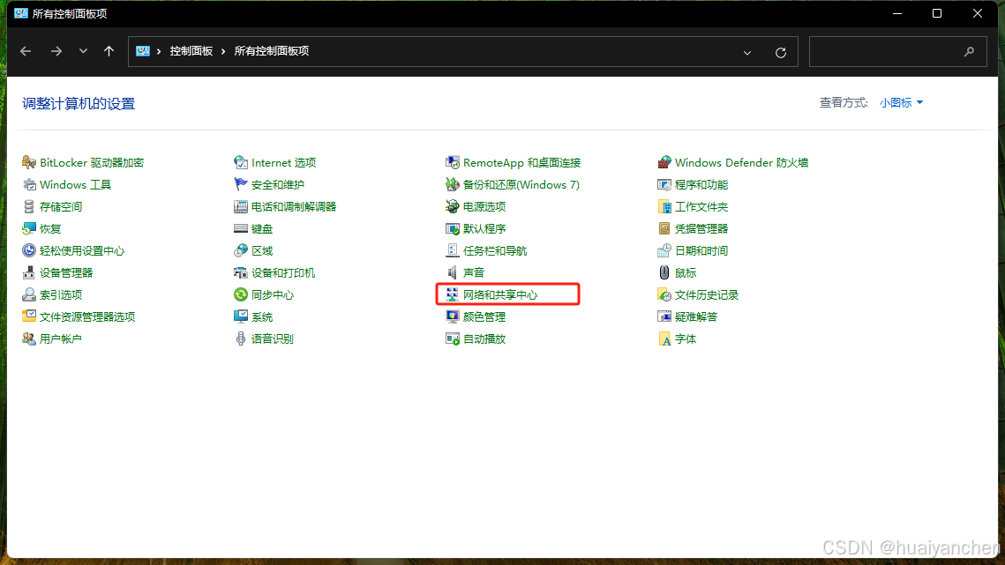The height and width of the screenshot is (565, 1005).
Task: Click 日期和时间 link text
Action: click(x=701, y=251)
